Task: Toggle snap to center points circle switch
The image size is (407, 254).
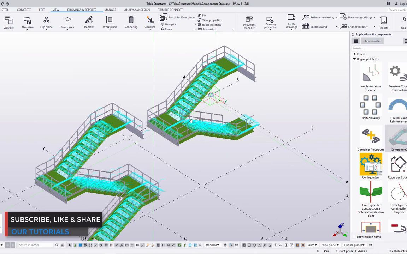Action: tap(254, 245)
